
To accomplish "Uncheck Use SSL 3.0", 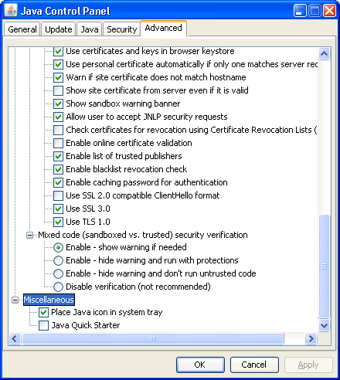I will point(58,209).
